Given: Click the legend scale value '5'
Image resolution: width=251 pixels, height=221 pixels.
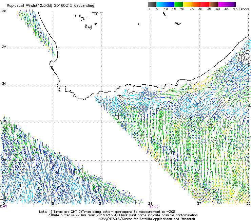Looking at the screenshot, I should pos(157,9).
